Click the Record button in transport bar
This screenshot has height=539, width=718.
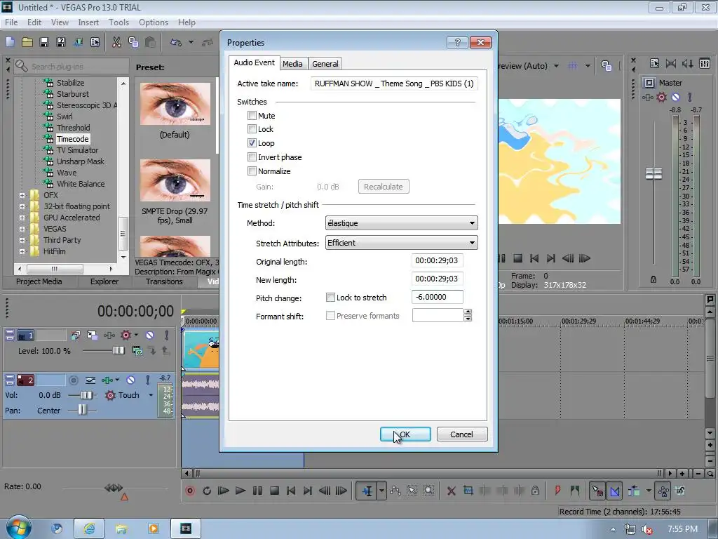[189, 491]
